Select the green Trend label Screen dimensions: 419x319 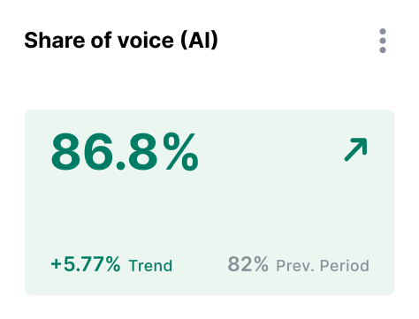point(150,265)
